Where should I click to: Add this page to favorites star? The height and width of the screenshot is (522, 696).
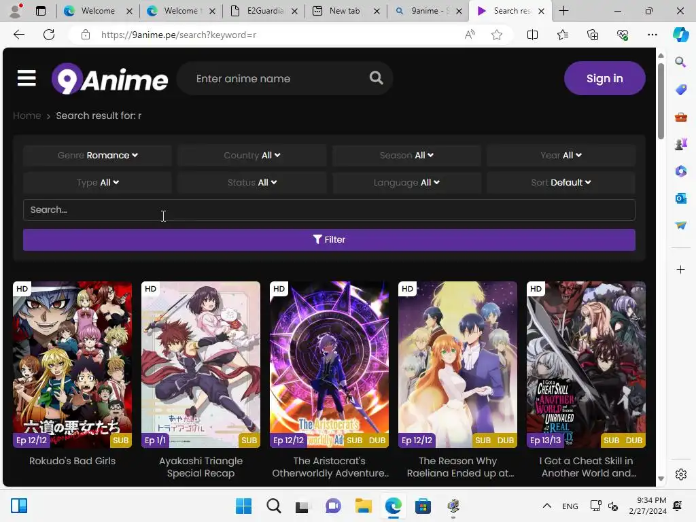[x=497, y=35]
